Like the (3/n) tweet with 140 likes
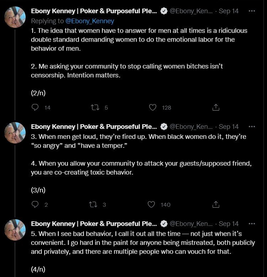This screenshot has width=267, height=277. (x=151, y=205)
